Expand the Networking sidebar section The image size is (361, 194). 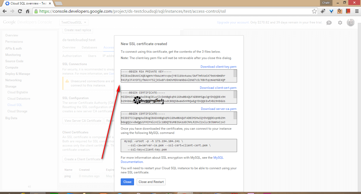coord(13,80)
